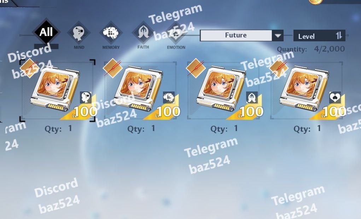Image resolution: width=361 pixels, height=219 pixels.
Task: Click gold diamond tag on second chip
Action: (x=113, y=68)
